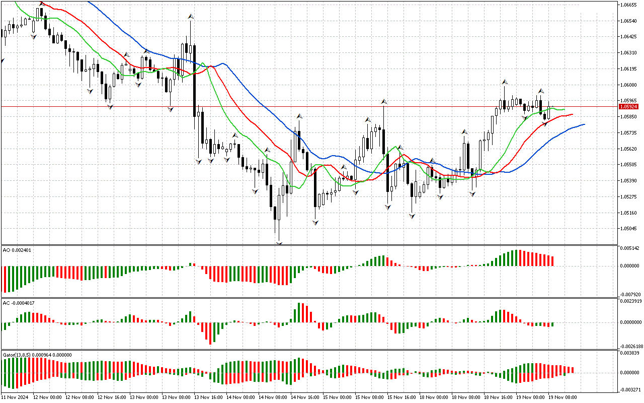Click AO scale value 0.005142
The height and width of the screenshot is (403, 644).
(630, 249)
